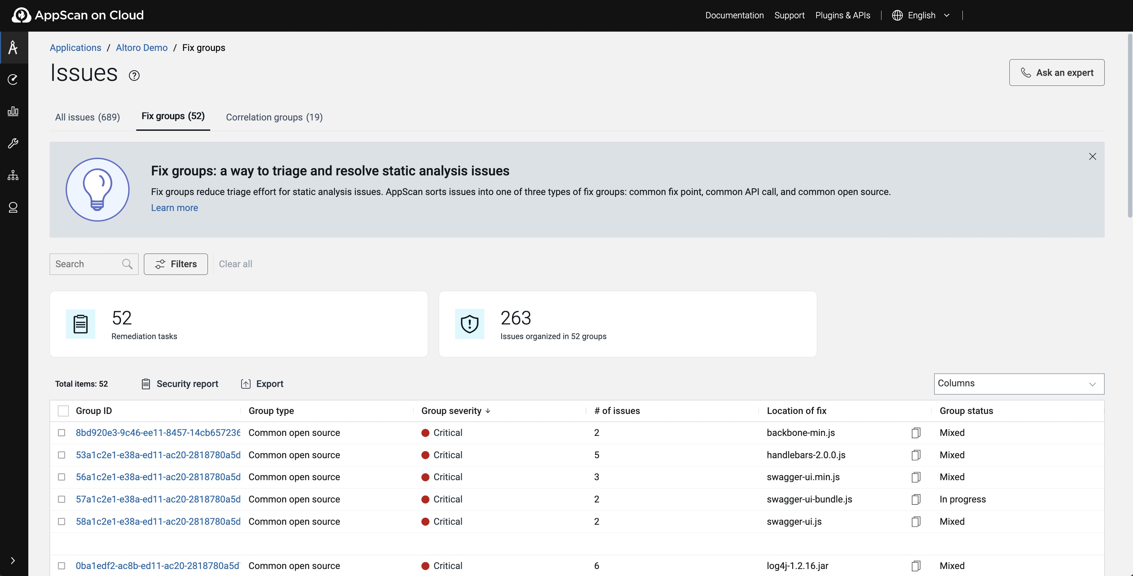
Task: Switch to the All issues tab
Action: click(88, 117)
